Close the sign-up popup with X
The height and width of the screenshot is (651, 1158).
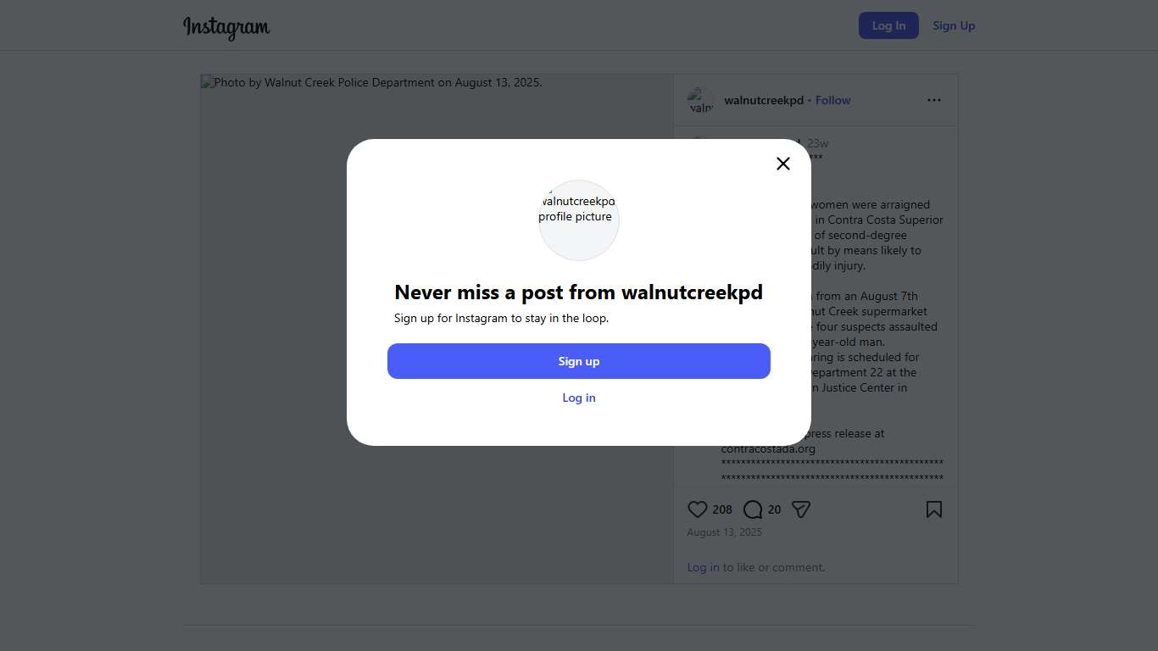(x=783, y=164)
